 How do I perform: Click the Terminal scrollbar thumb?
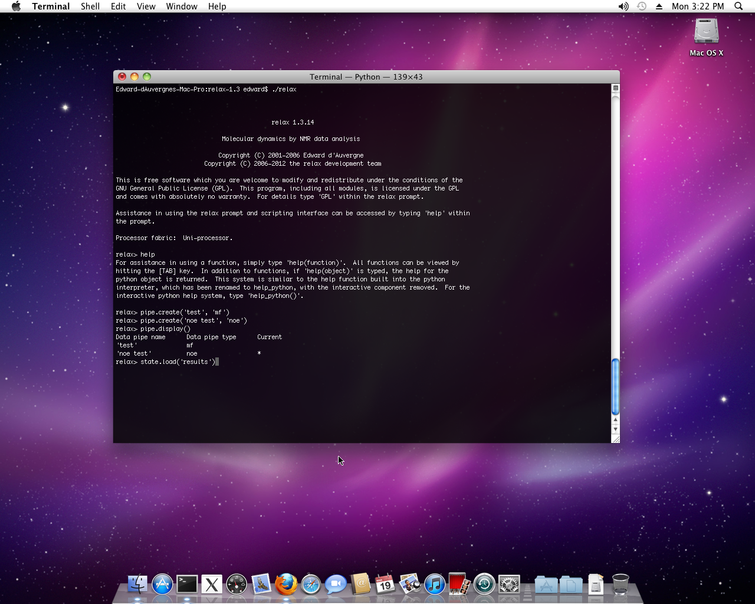point(615,386)
